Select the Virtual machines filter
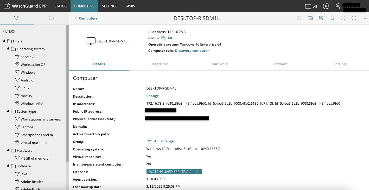 (x=34, y=143)
